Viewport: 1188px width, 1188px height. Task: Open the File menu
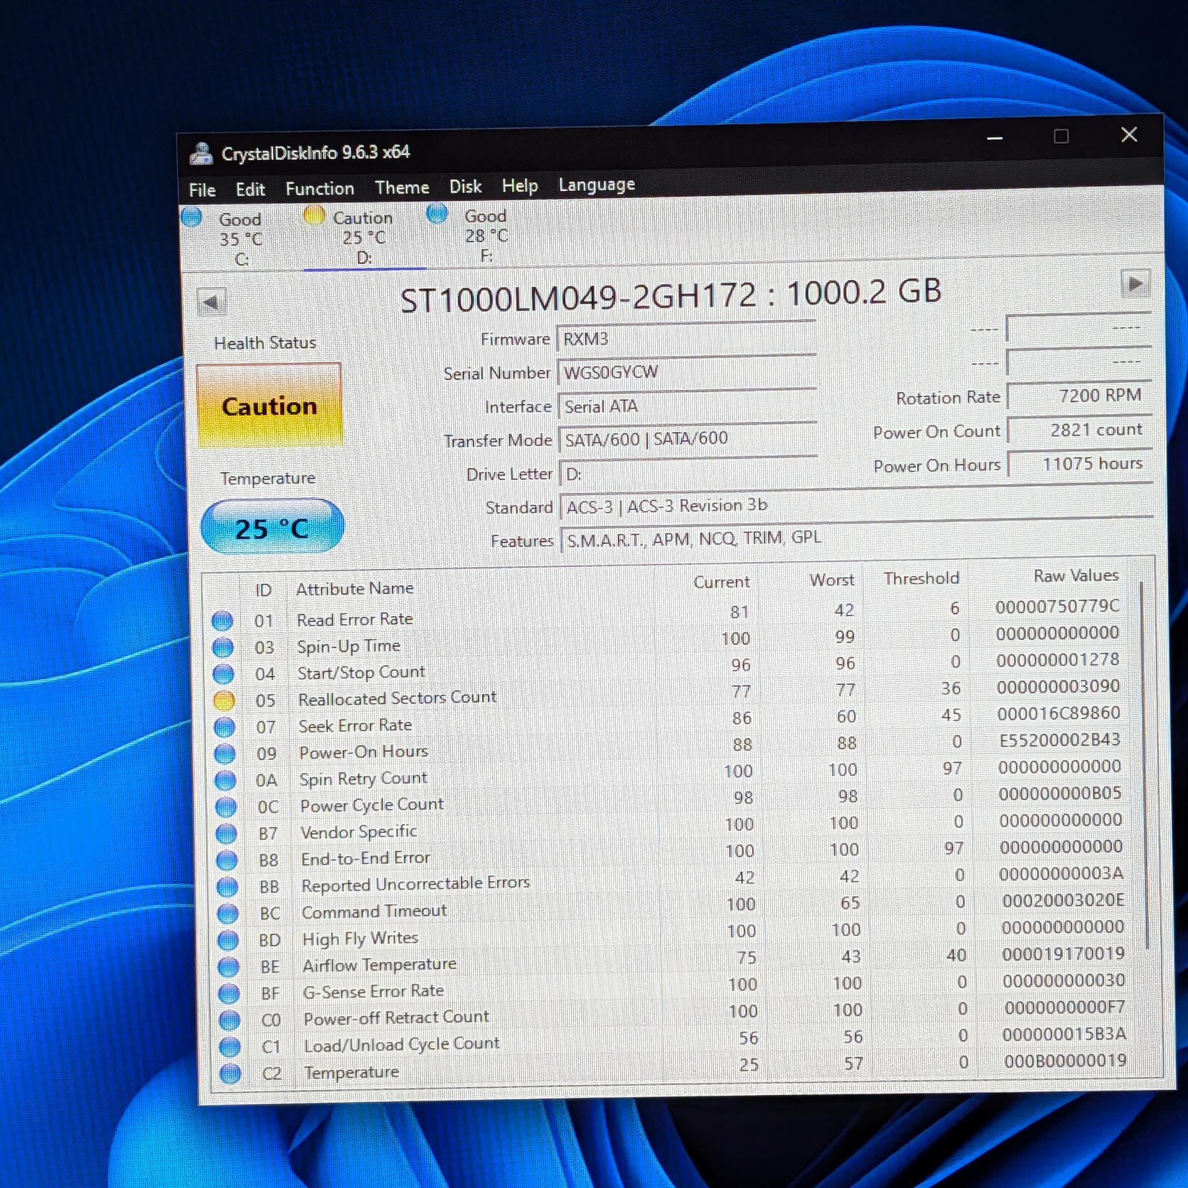click(202, 190)
